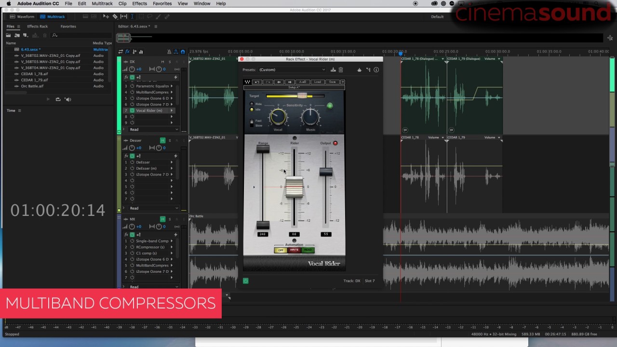The width and height of the screenshot is (617, 347).
Task: Save preset icon in Rack Effect window
Action: pyautogui.click(x=333, y=70)
